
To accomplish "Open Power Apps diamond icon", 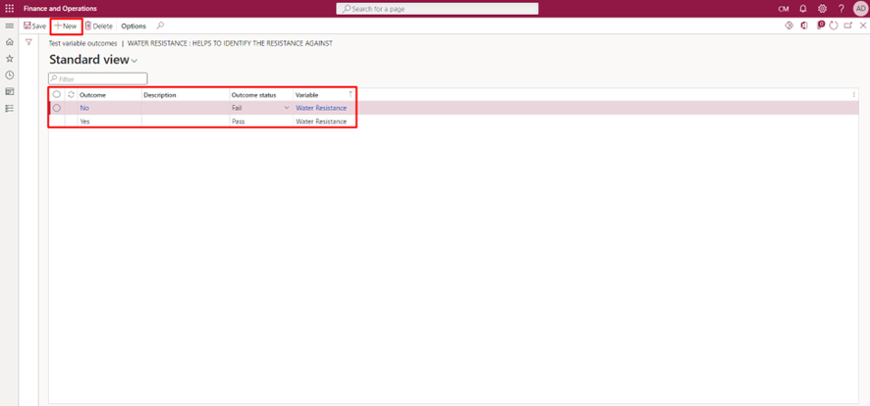I will click(x=789, y=25).
